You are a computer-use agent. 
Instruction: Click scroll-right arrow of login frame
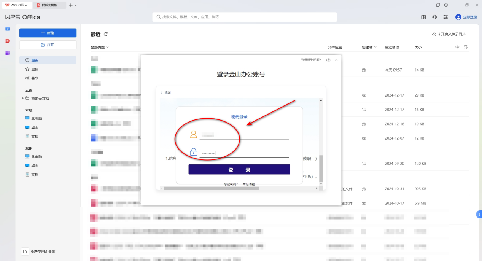coord(317,188)
